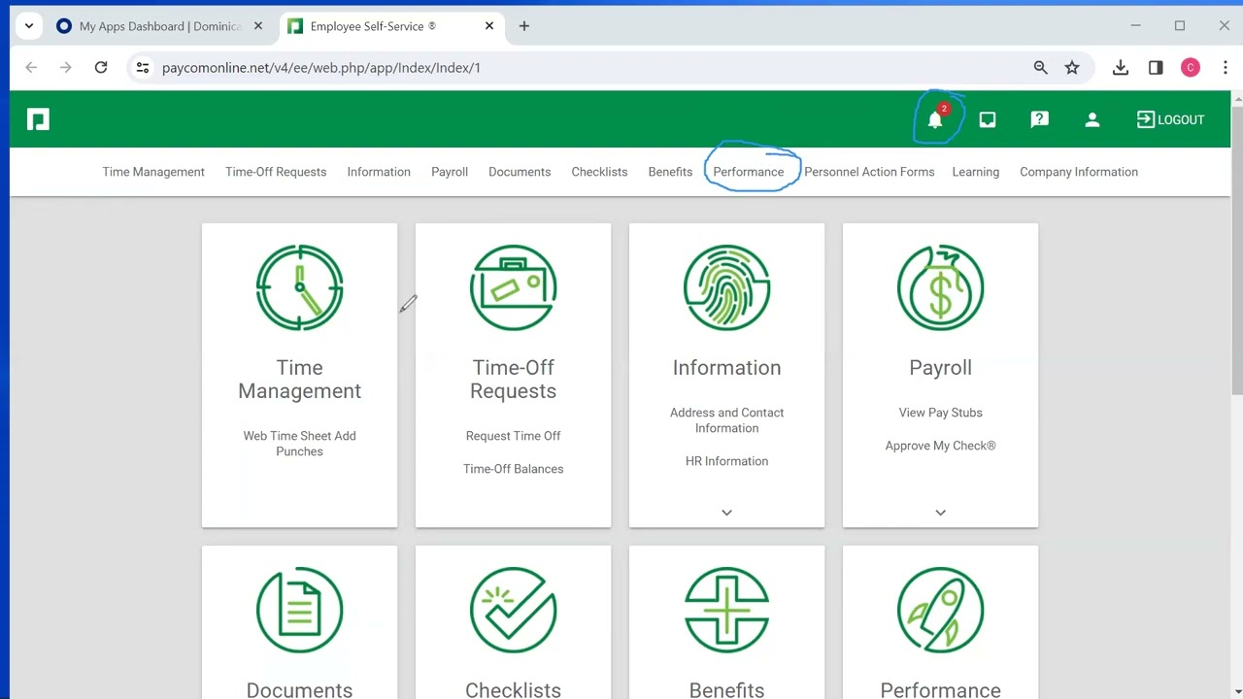Click the Time-Off Requests card heading
The width and height of the screenshot is (1243, 699).
pyautogui.click(x=513, y=380)
